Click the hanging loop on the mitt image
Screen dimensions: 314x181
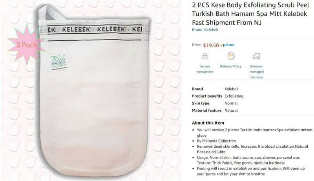(x=53, y=13)
